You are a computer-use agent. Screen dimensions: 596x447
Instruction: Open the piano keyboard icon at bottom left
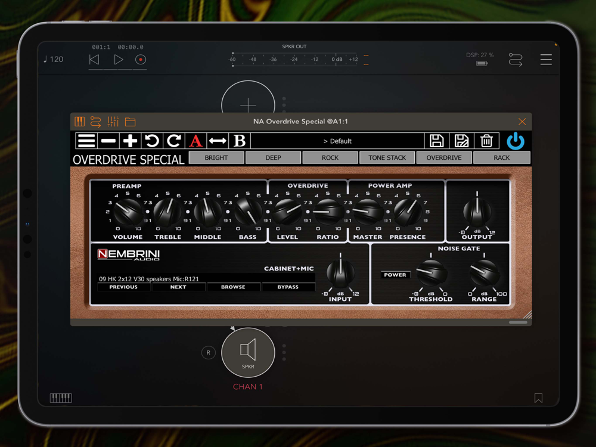click(x=61, y=398)
